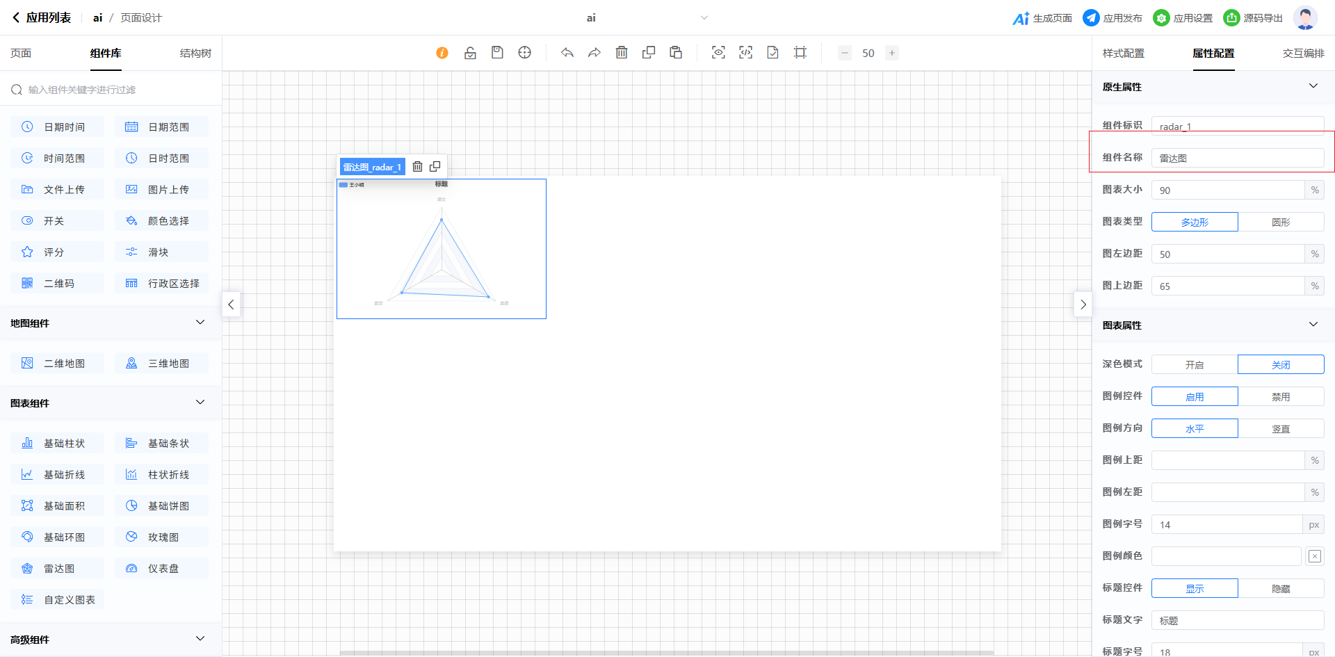Collapse the 原生属性 section
Viewport: 1335px width, 657px height.
[x=1313, y=86]
